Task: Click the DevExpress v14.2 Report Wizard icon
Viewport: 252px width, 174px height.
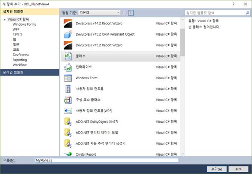Action: pyautogui.click(x=68, y=24)
